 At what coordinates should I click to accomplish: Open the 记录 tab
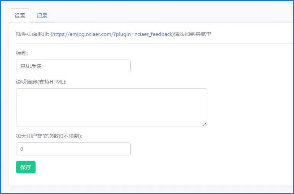click(x=42, y=16)
